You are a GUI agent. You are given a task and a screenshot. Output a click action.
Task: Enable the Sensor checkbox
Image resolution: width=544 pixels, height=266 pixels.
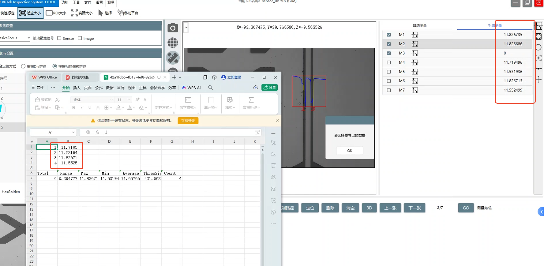coord(59,38)
